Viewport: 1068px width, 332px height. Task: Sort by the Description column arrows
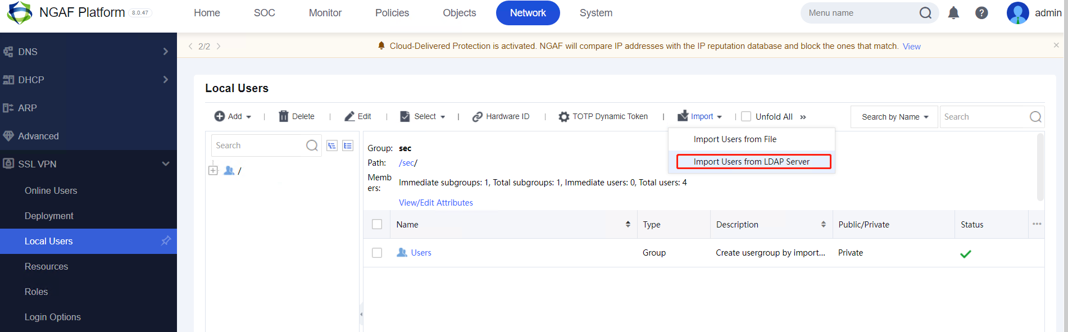point(824,224)
